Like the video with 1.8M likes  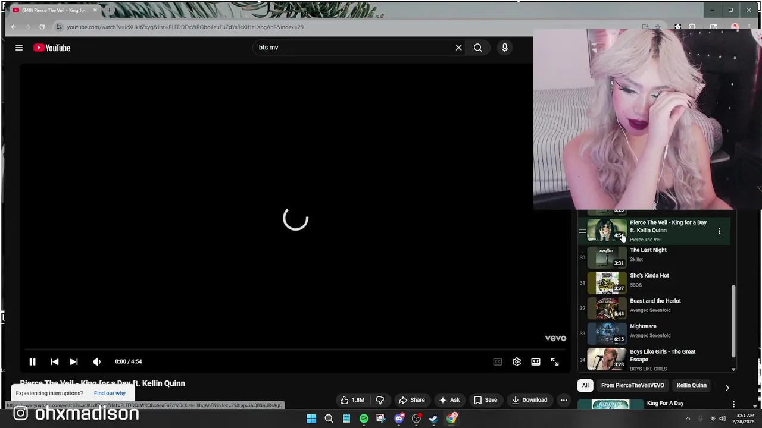coord(352,400)
